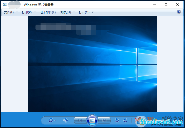Open the 打印(P) menu
This screenshot has height=128, width=185.
point(27,12)
